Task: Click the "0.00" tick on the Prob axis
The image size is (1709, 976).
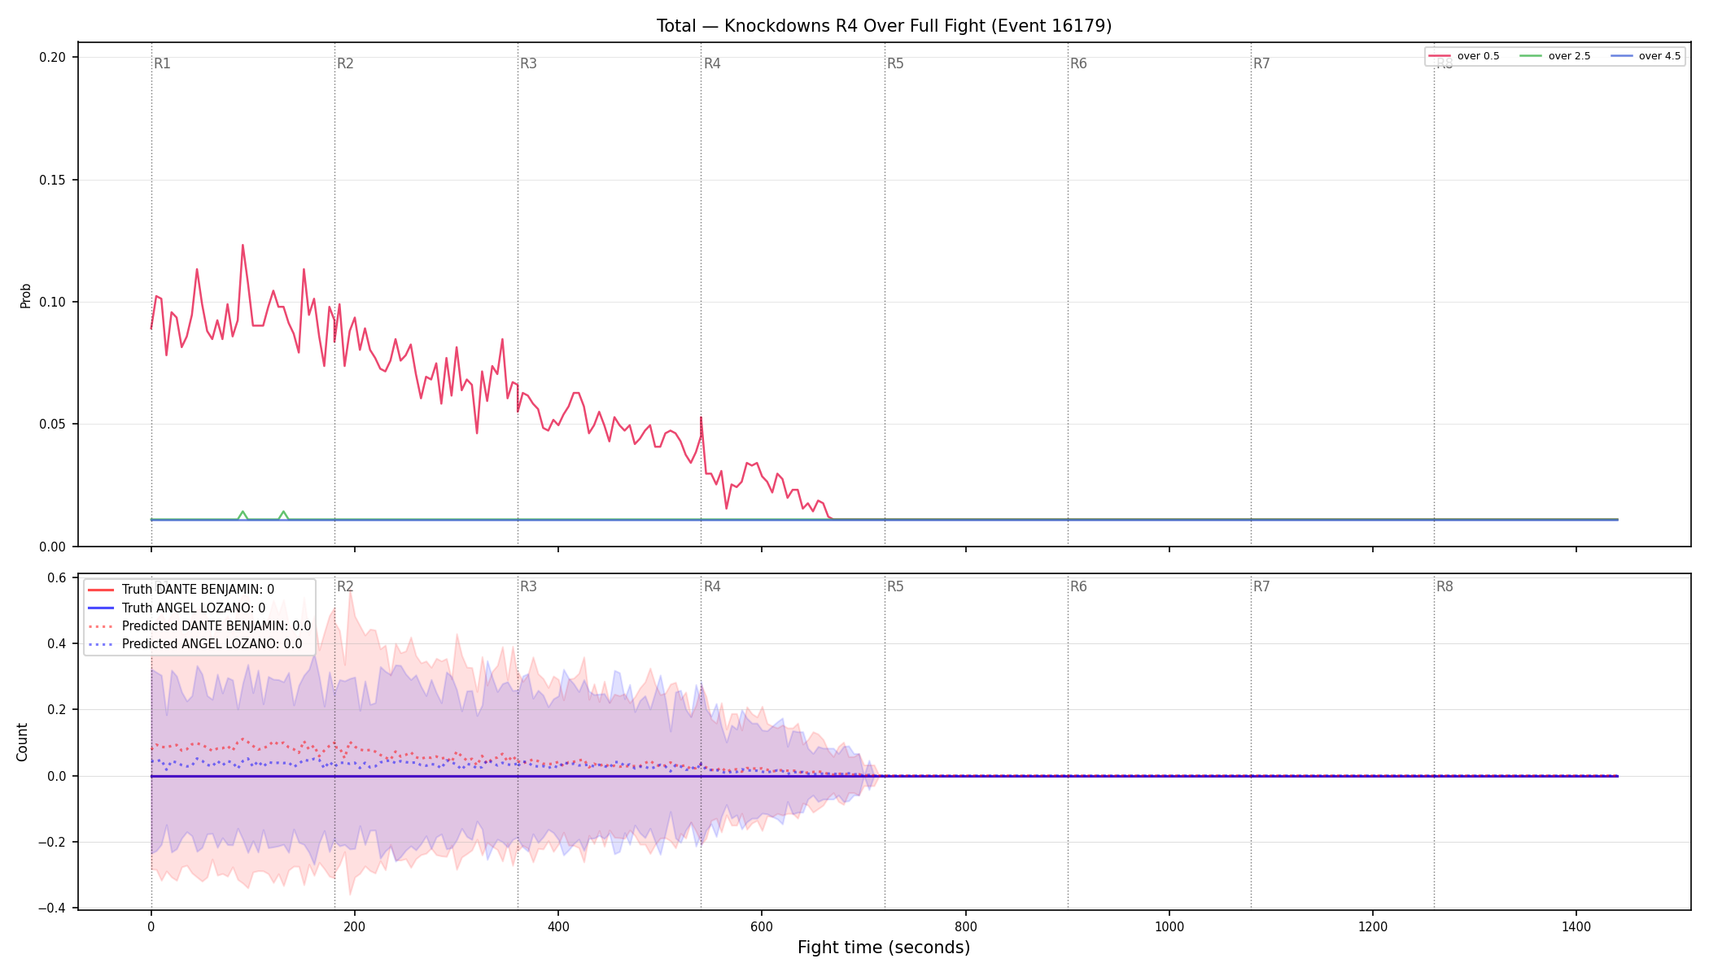Action: 53,547
